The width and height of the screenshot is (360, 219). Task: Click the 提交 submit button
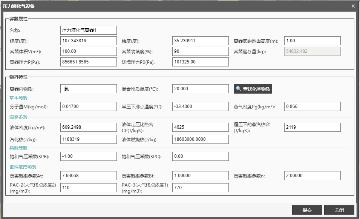(x=307, y=210)
